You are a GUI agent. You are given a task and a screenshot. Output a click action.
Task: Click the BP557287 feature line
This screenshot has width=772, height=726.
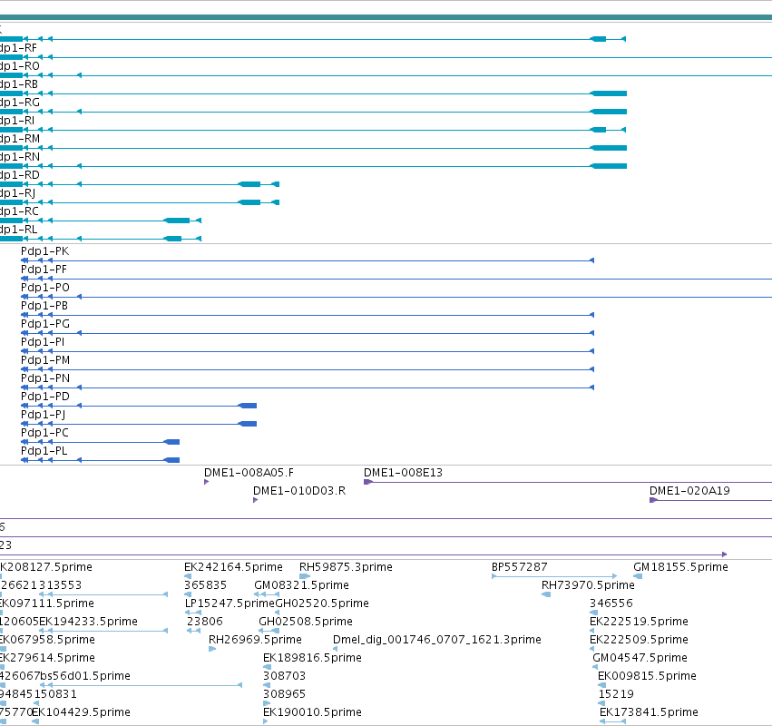[x=554, y=576]
